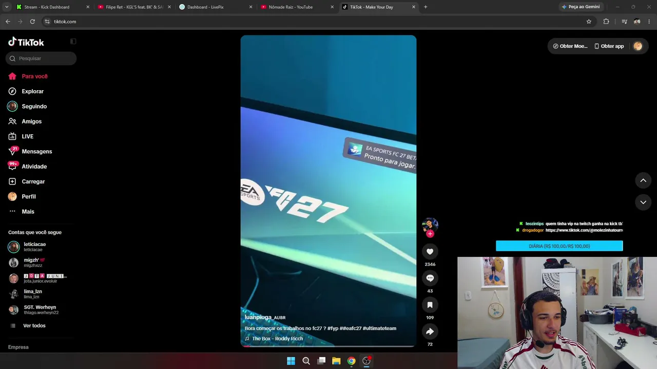The width and height of the screenshot is (657, 369).
Task: Open OBS Studio from the taskbar
Action: 366,361
